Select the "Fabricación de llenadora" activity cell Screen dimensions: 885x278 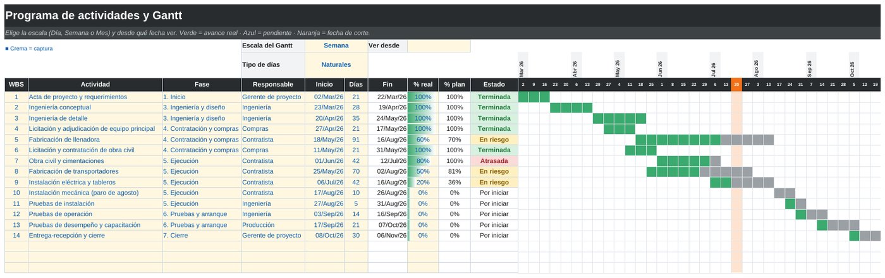click(95, 140)
